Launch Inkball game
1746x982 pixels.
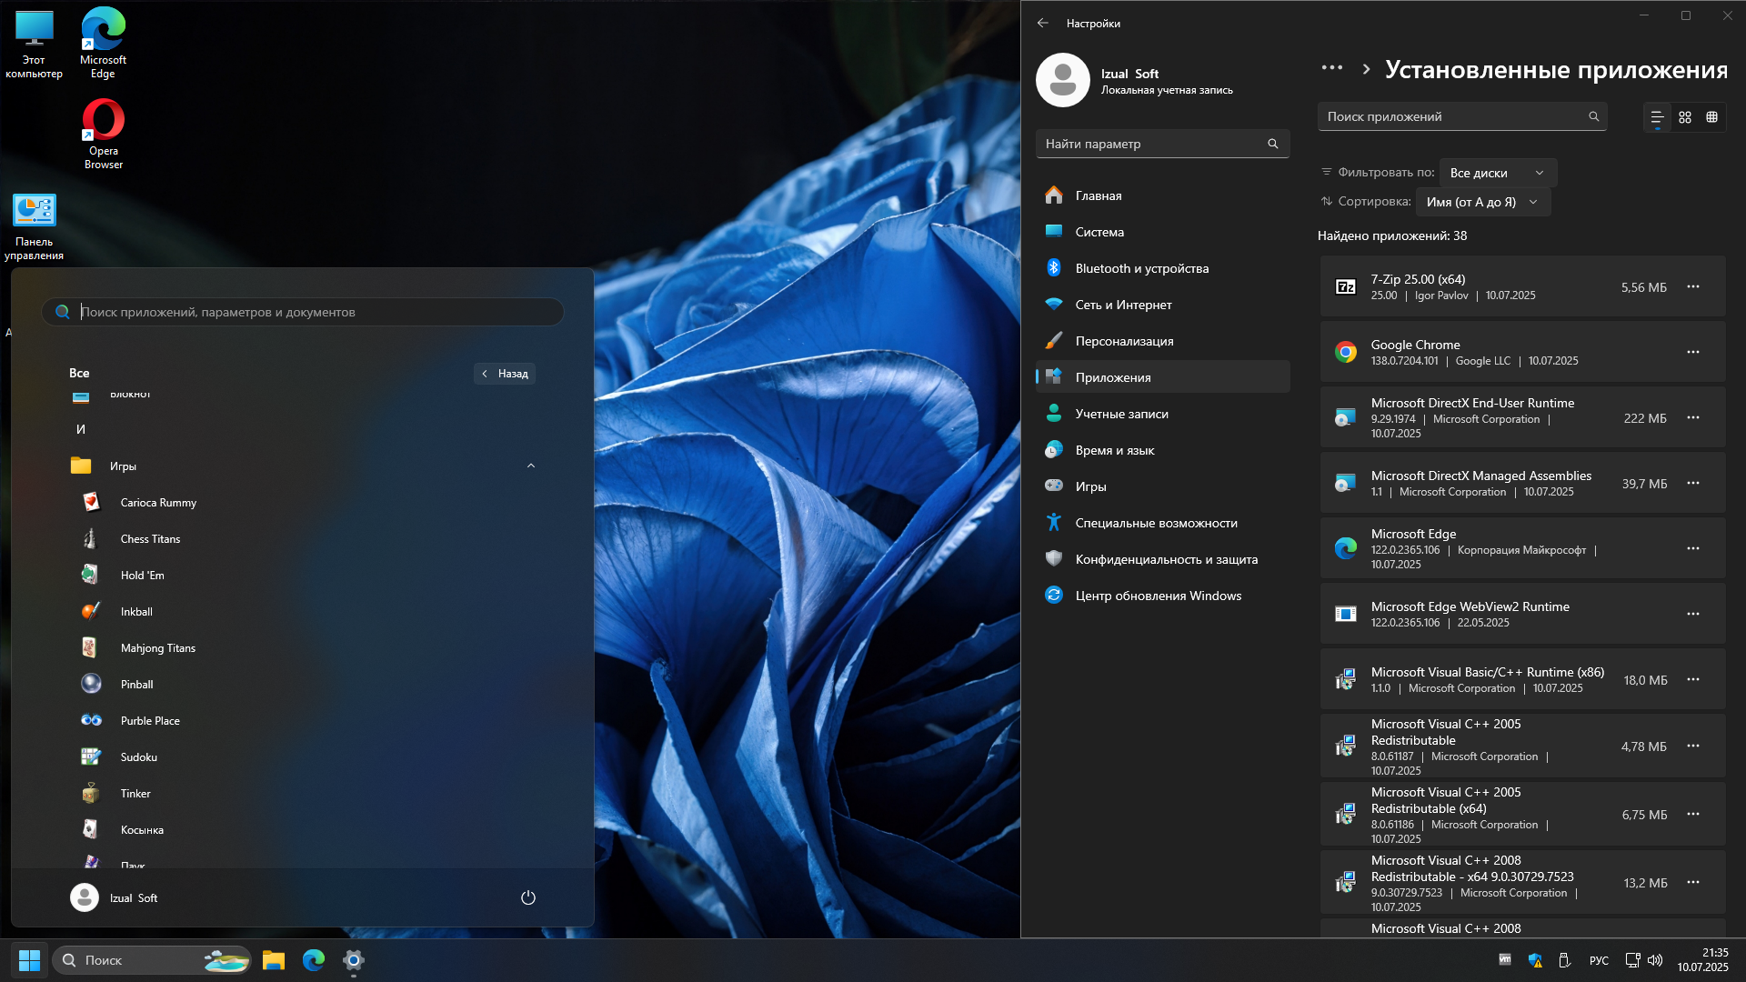click(x=303, y=612)
